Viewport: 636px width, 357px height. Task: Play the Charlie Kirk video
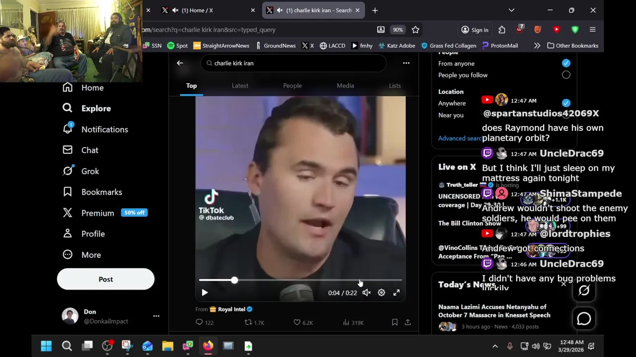205,293
